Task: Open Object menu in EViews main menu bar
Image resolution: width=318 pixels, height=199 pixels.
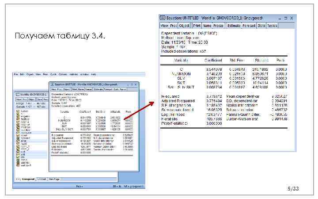Action: tap(30, 74)
